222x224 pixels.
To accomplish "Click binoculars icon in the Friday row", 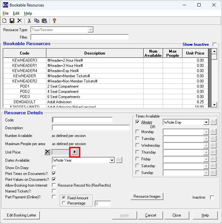I will coord(213,159).
